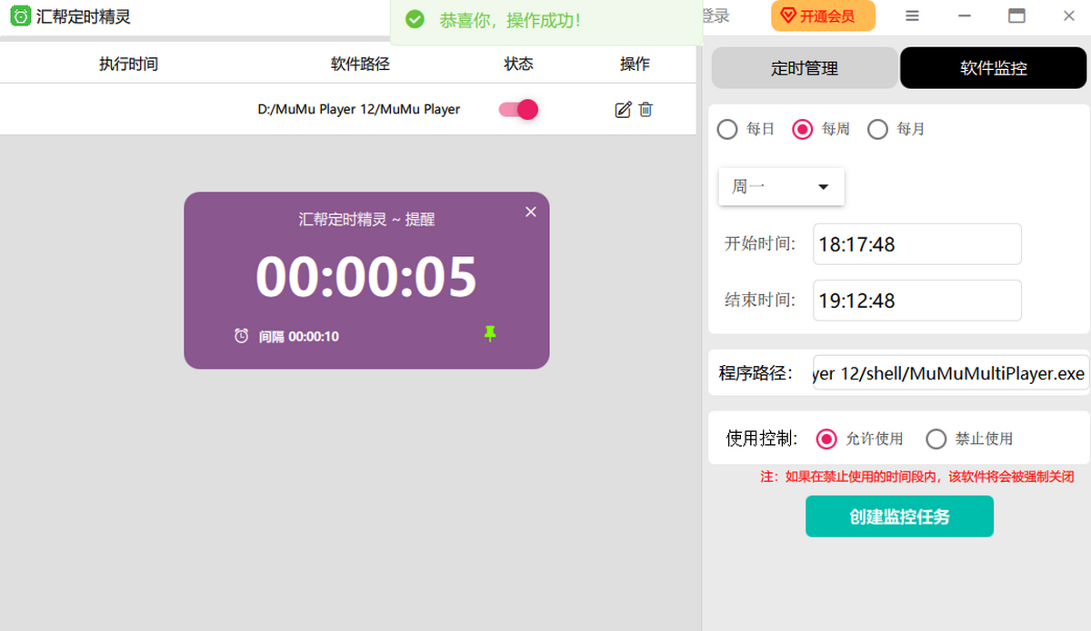Switch to the 软件监控 tab

pos(994,68)
